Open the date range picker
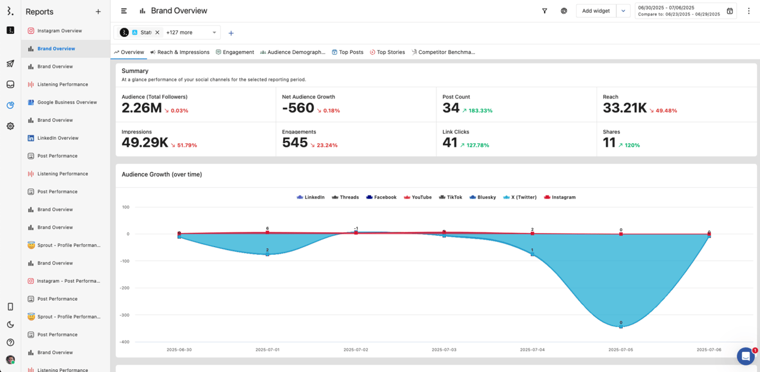760x372 pixels. [x=686, y=11]
